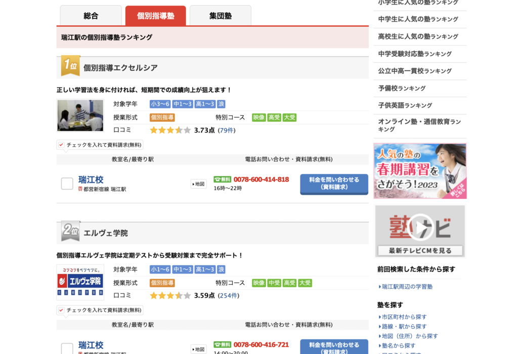
Task: Click エクセルシア's 中1〜3 grade tag
Action: click(183, 104)
